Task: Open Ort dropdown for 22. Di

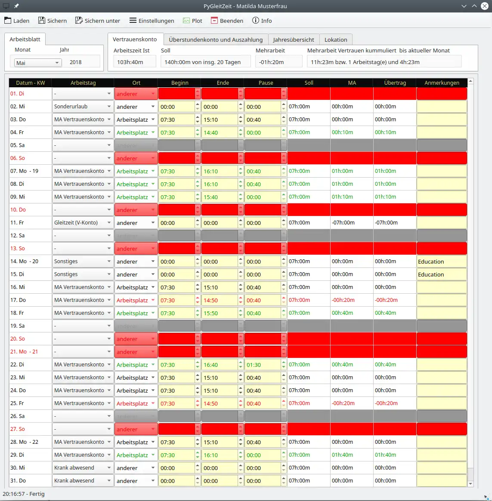Action: [x=136, y=365]
